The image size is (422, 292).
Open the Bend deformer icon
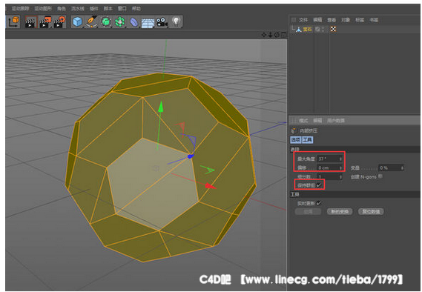coord(133,22)
